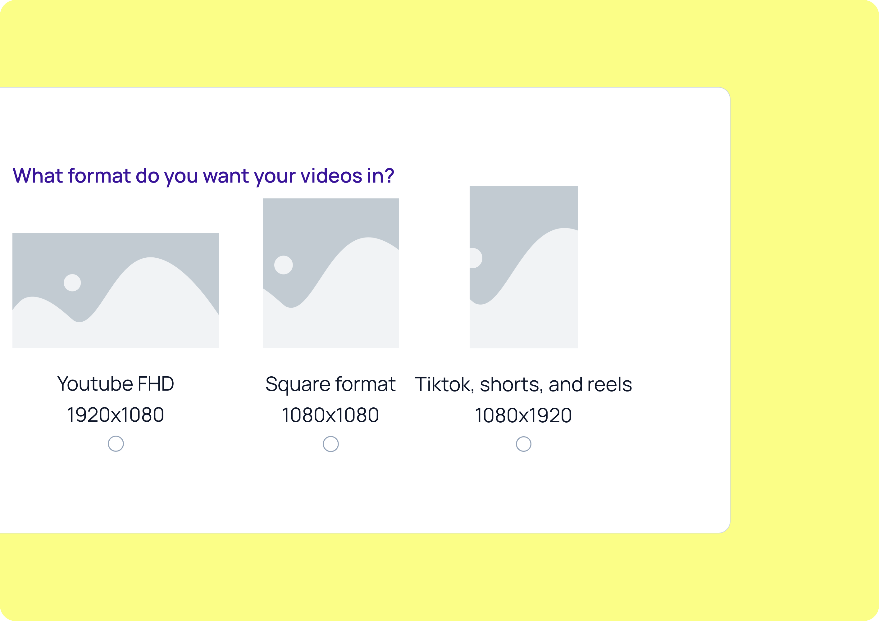Select the Square format radio button
The height and width of the screenshot is (621, 879).
[331, 444]
